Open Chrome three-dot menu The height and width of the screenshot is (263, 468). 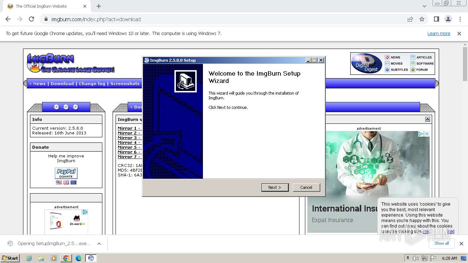460,19
